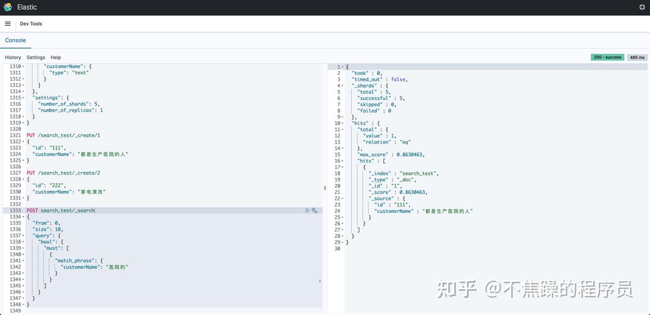Click the "match_phrase" line
650x315 pixels.
79,261
